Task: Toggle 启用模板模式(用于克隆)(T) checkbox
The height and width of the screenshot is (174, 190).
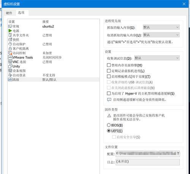Action: point(109,76)
